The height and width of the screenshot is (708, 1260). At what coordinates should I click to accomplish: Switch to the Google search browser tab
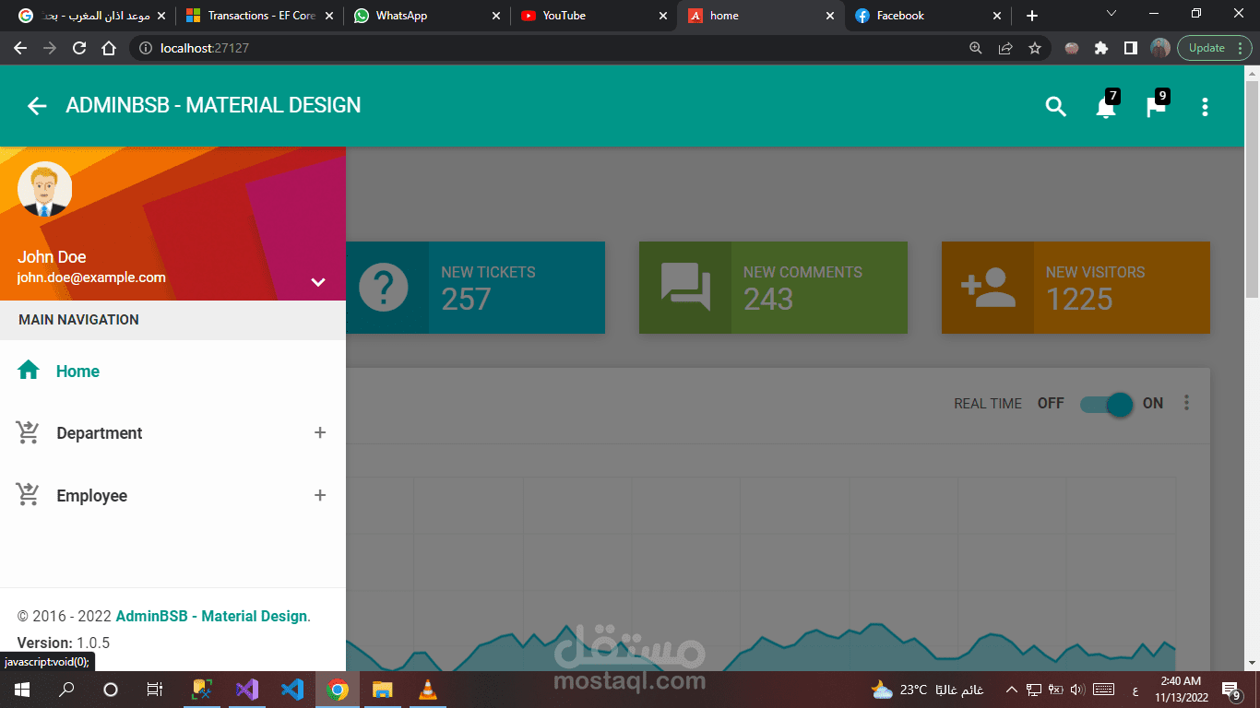(x=90, y=16)
